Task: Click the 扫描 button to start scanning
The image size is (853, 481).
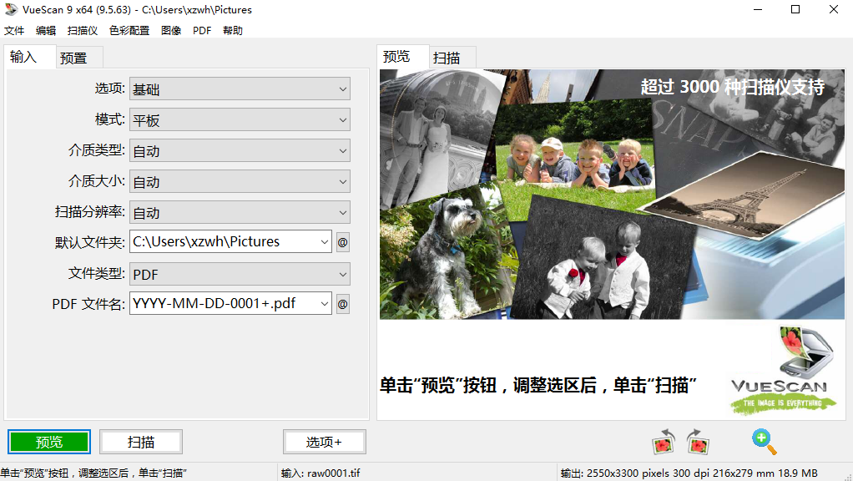Action: [x=139, y=441]
